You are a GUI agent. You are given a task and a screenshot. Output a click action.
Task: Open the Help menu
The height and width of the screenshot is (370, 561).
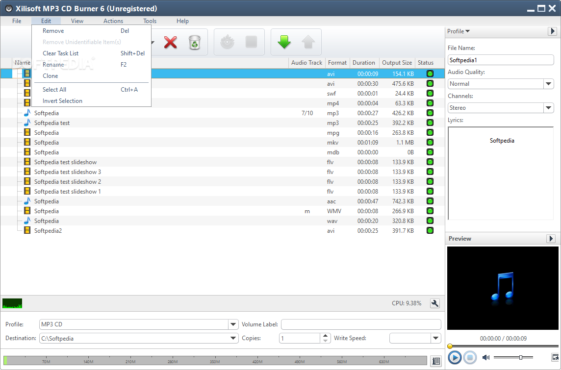click(x=182, y=21)
